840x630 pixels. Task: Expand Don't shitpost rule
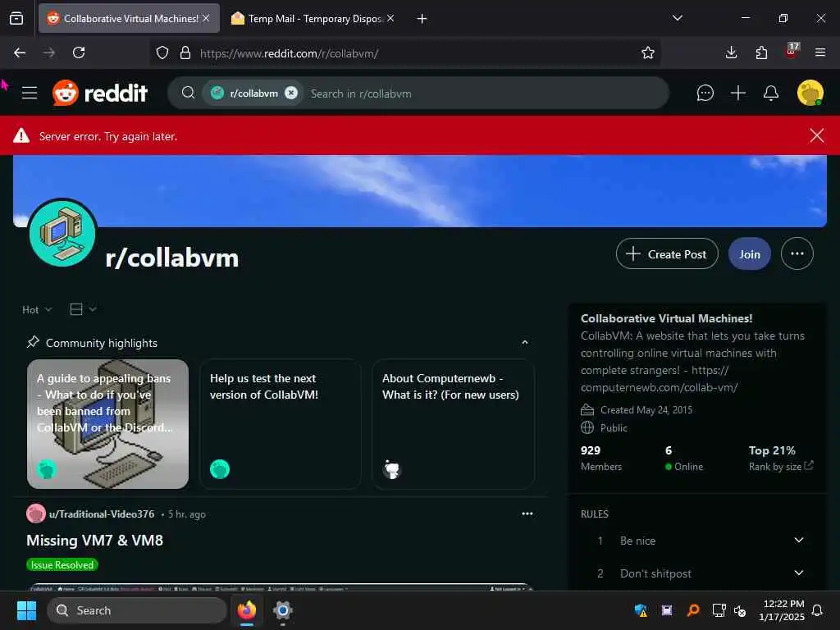point(798,573)
